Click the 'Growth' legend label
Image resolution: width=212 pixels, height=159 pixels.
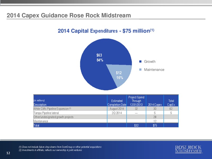(x=150, y=61)
